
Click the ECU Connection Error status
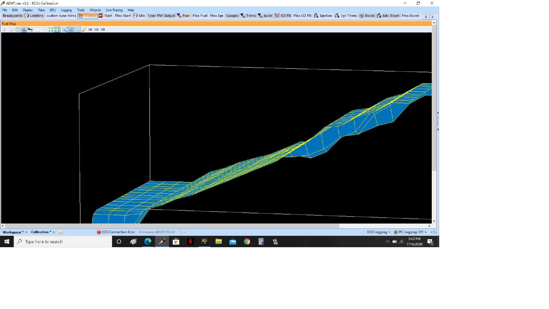coord(116,232)
